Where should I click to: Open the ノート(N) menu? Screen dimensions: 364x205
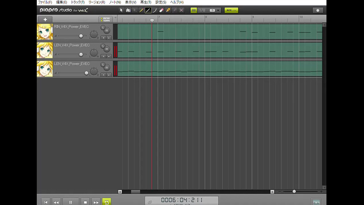pos(115,2)
